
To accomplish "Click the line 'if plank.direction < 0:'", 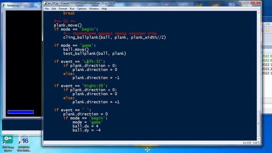I will click(90, 90).
